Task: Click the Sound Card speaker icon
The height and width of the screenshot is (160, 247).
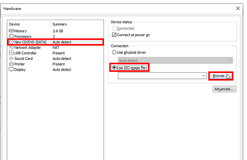Action: [11, 59]
